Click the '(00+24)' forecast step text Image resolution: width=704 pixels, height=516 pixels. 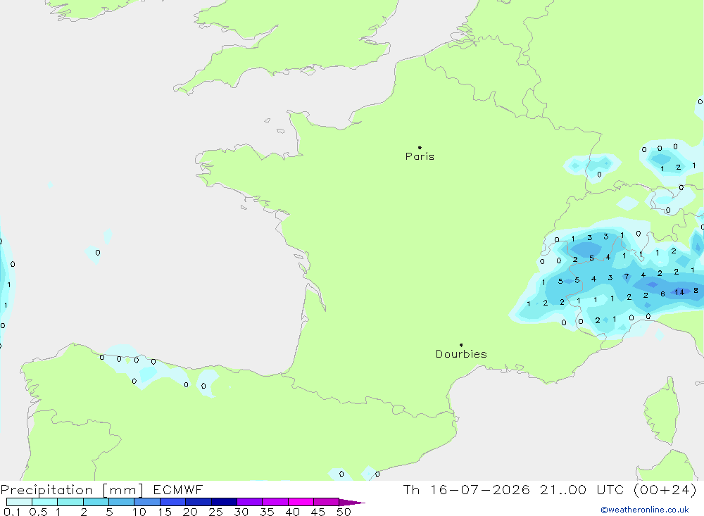(665, 489)
